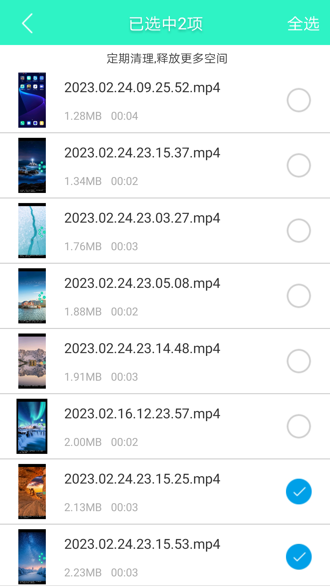The image size is (330, 588).
Task: Select checkbox for 2023.02.24.09.25.52.mp4
Action: (299, 100)
